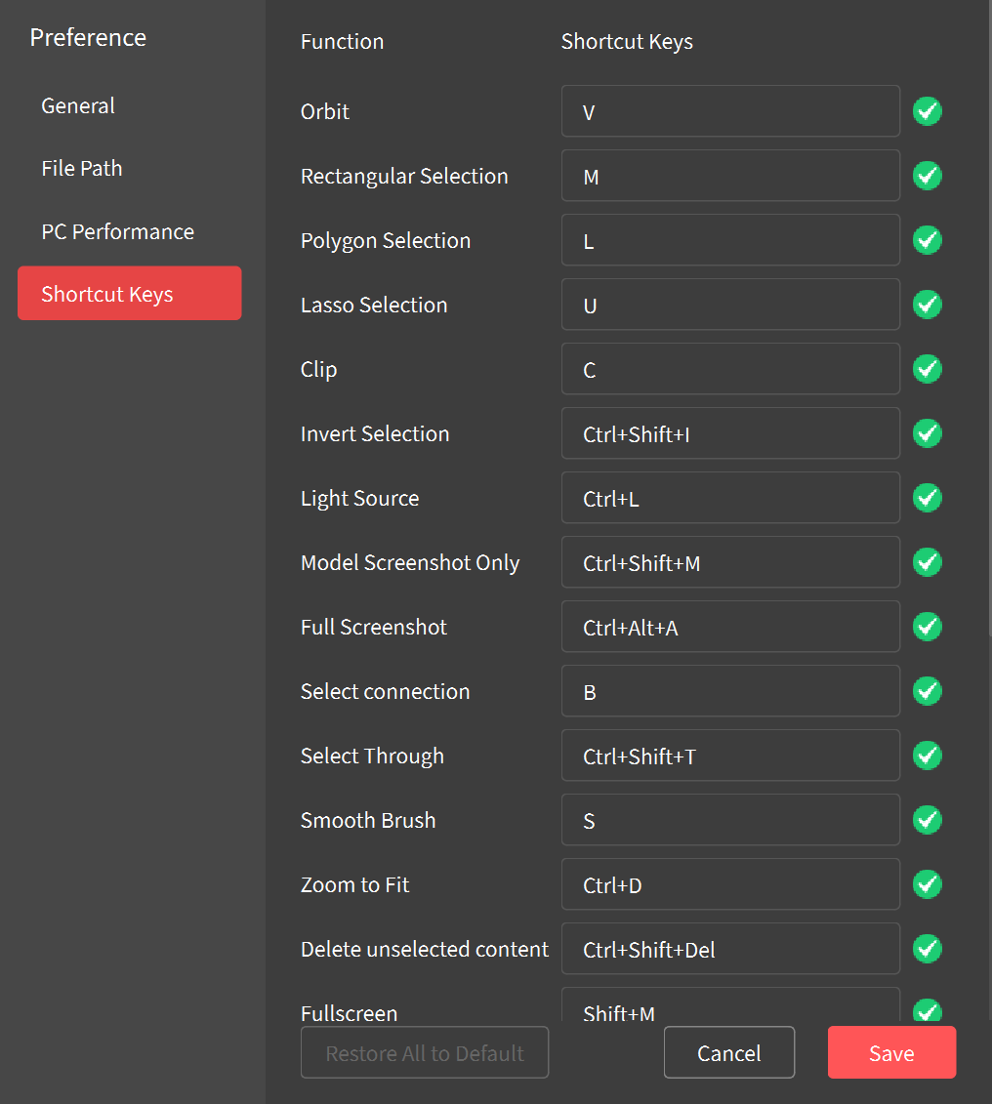Click the green checkmark beside Orbit shortcut

(927, 111)
